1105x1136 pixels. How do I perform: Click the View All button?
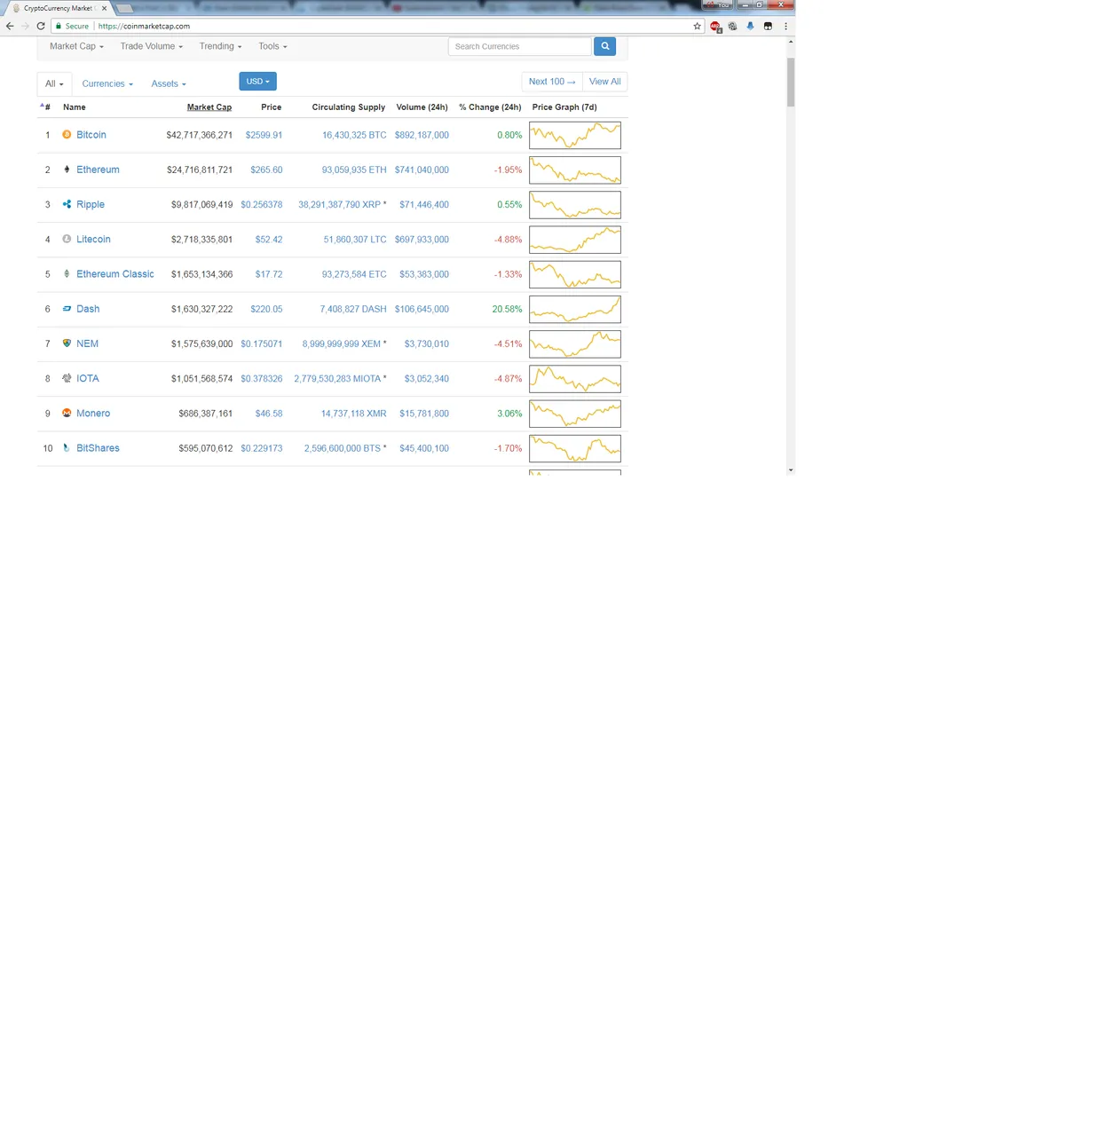tap(605, 82)
